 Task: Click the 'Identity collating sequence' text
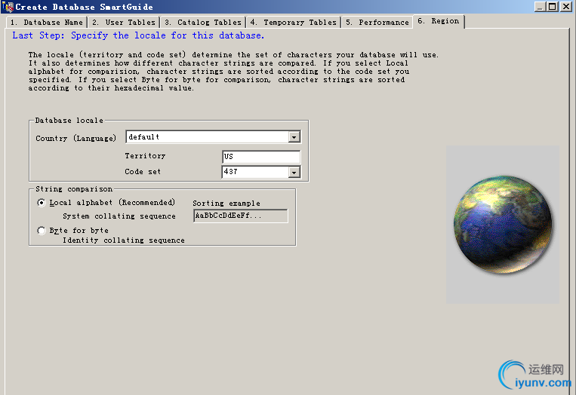tap(124, 240)
